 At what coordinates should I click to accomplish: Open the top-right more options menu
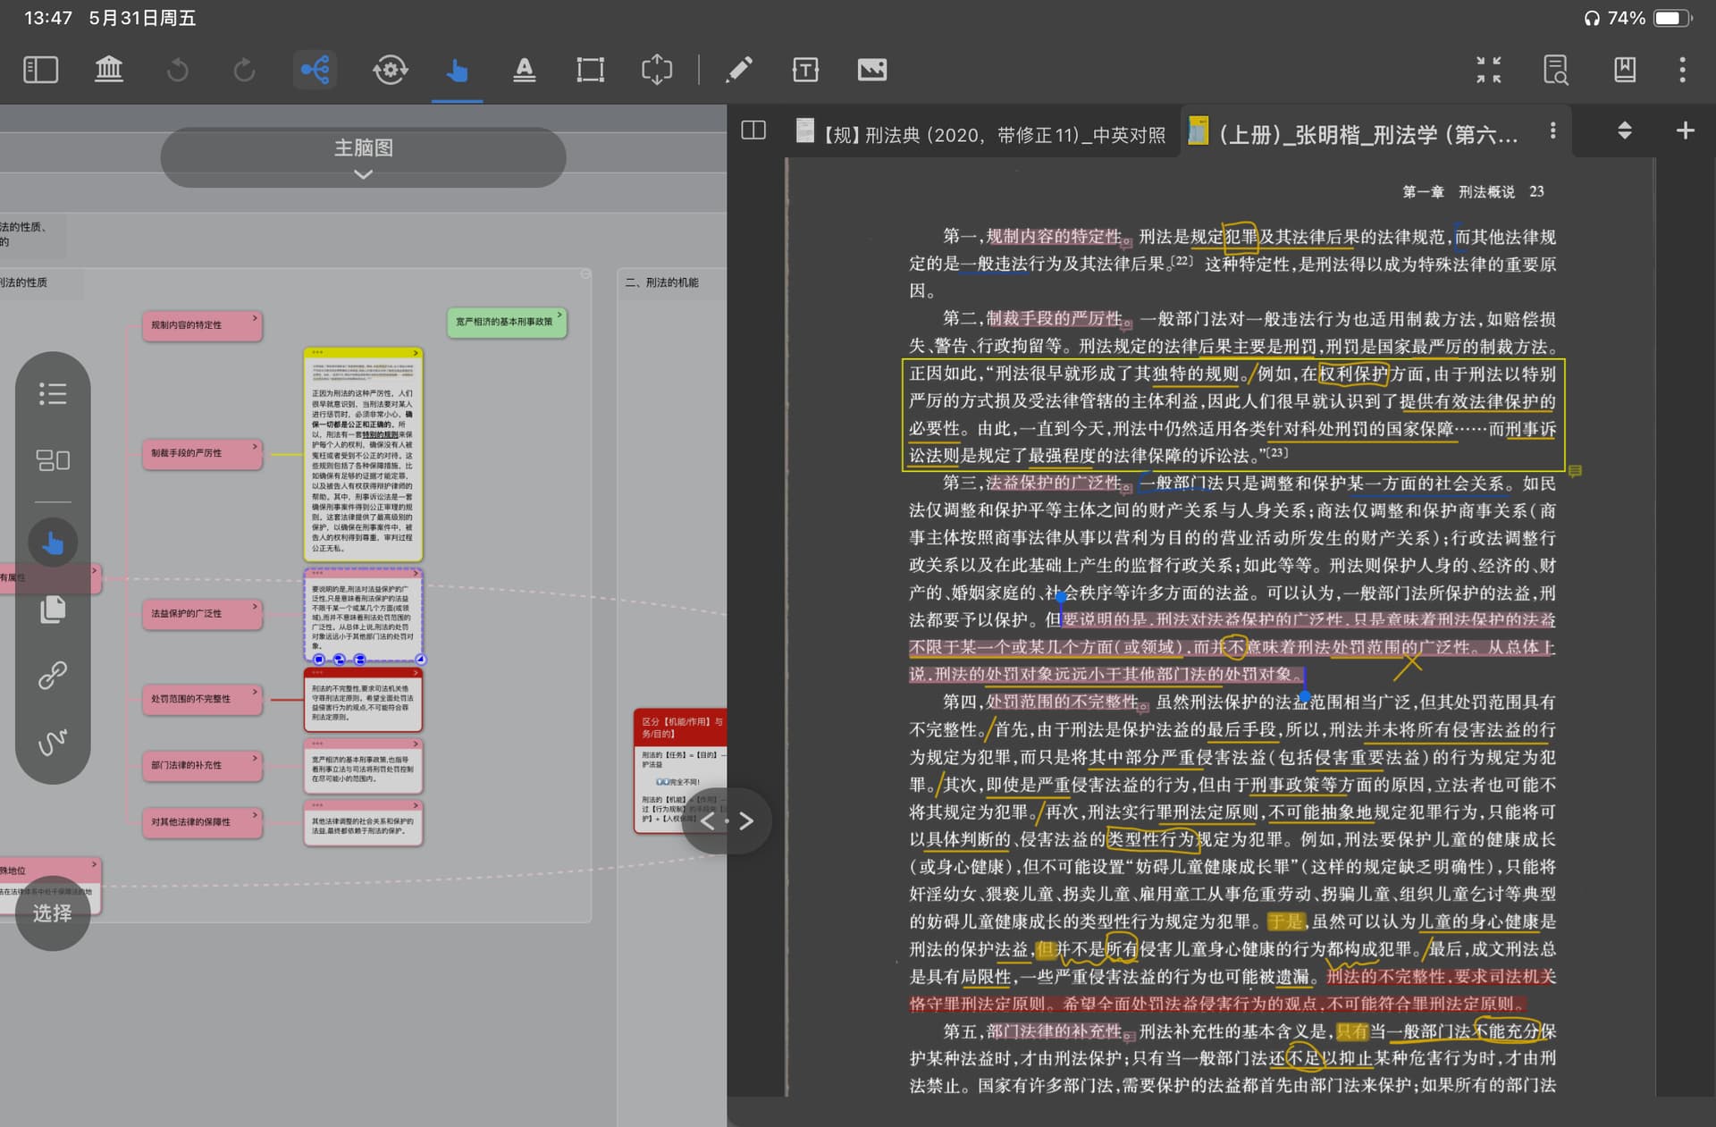1682,70
